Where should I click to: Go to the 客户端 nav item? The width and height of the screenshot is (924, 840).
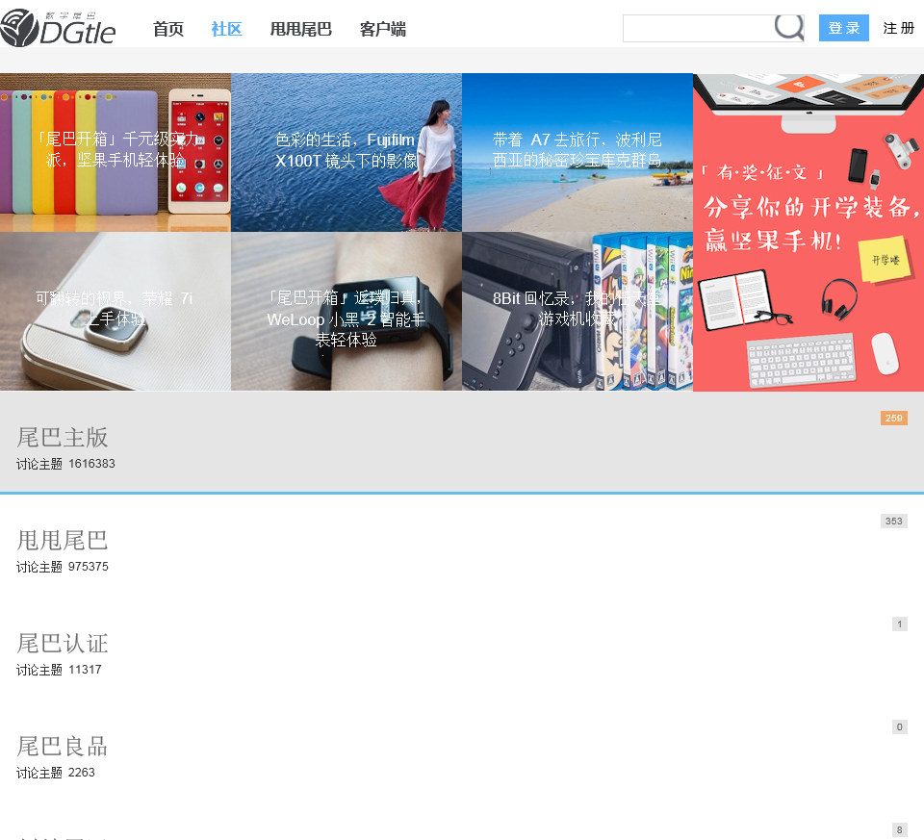click(383, 29)
